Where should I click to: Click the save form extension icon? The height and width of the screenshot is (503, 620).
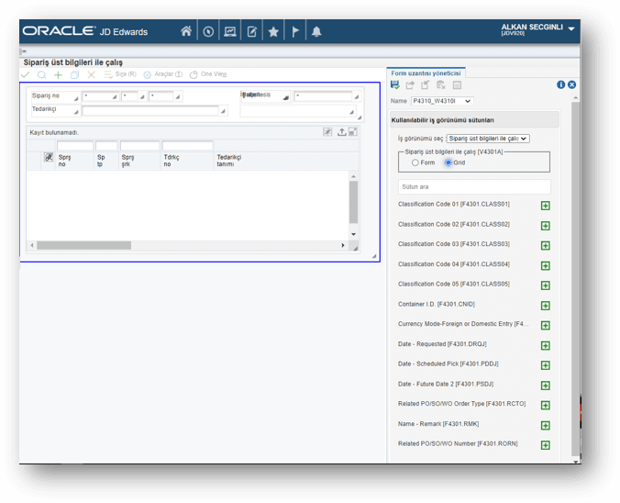(394, 84)
